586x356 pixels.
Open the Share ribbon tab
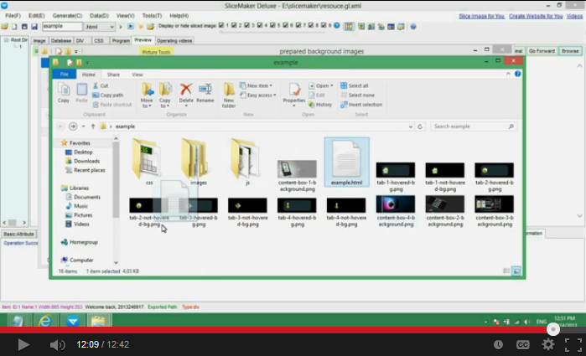[113, 75]
